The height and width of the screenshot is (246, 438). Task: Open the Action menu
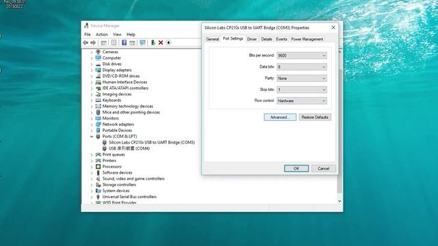tap(102, 35)
